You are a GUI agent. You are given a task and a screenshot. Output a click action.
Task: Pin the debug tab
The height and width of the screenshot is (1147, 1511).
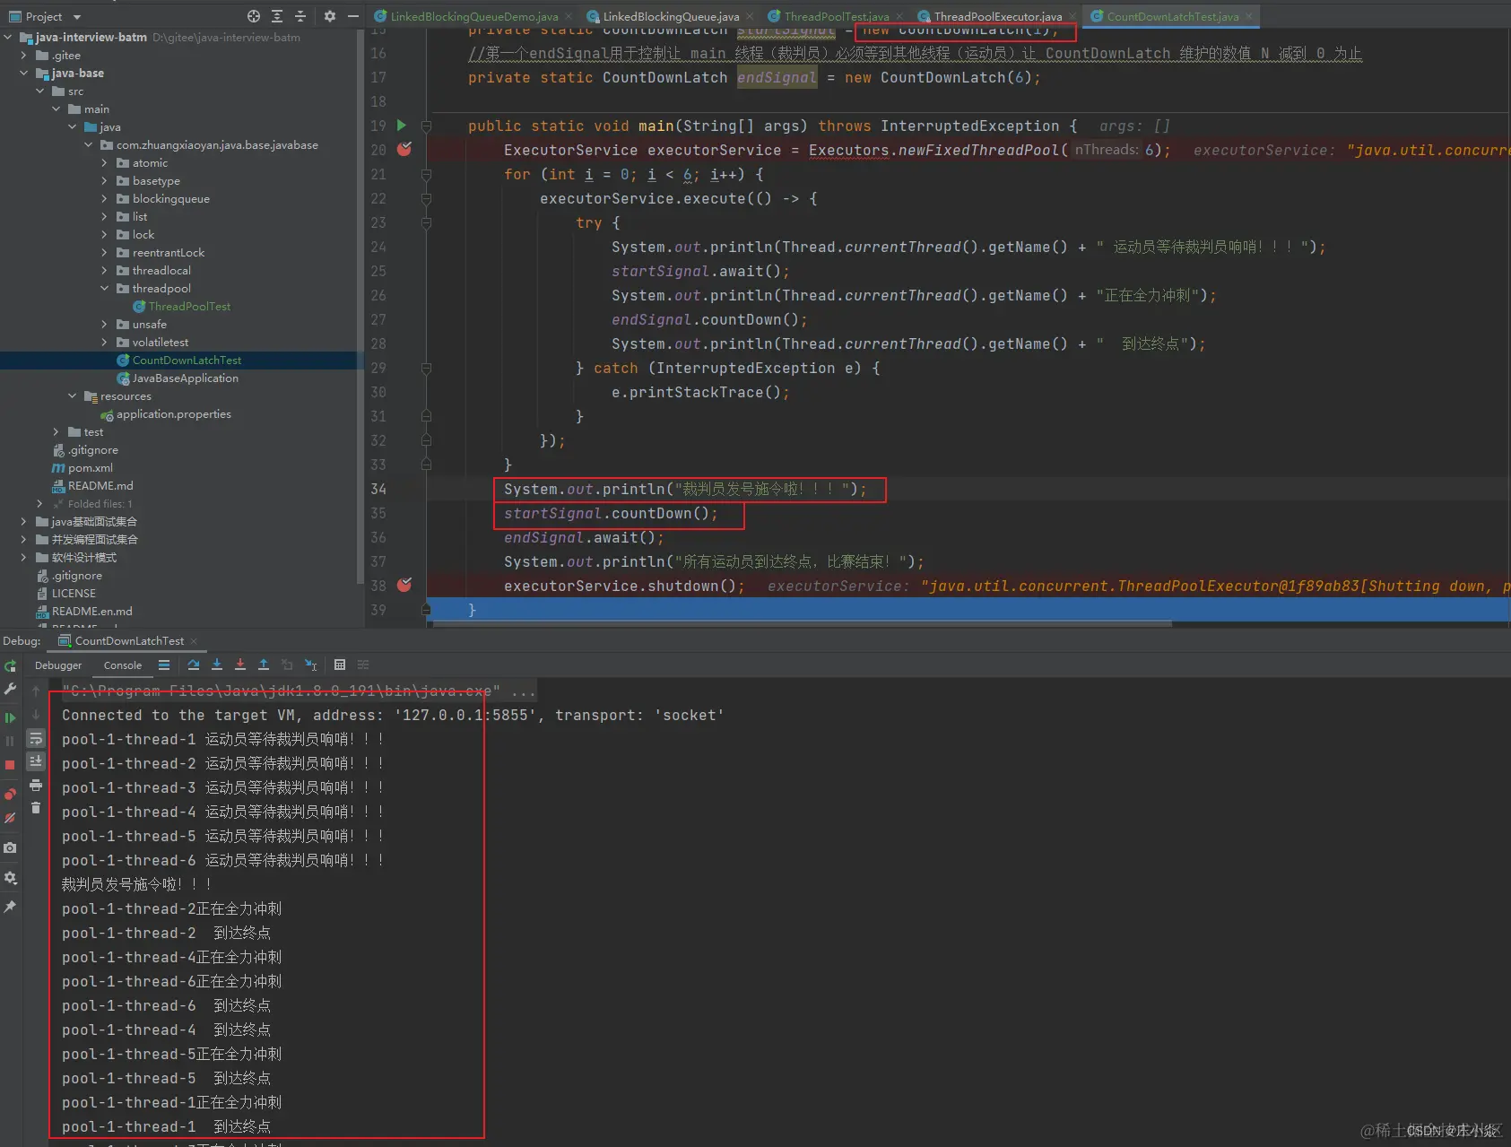[10, 907]
